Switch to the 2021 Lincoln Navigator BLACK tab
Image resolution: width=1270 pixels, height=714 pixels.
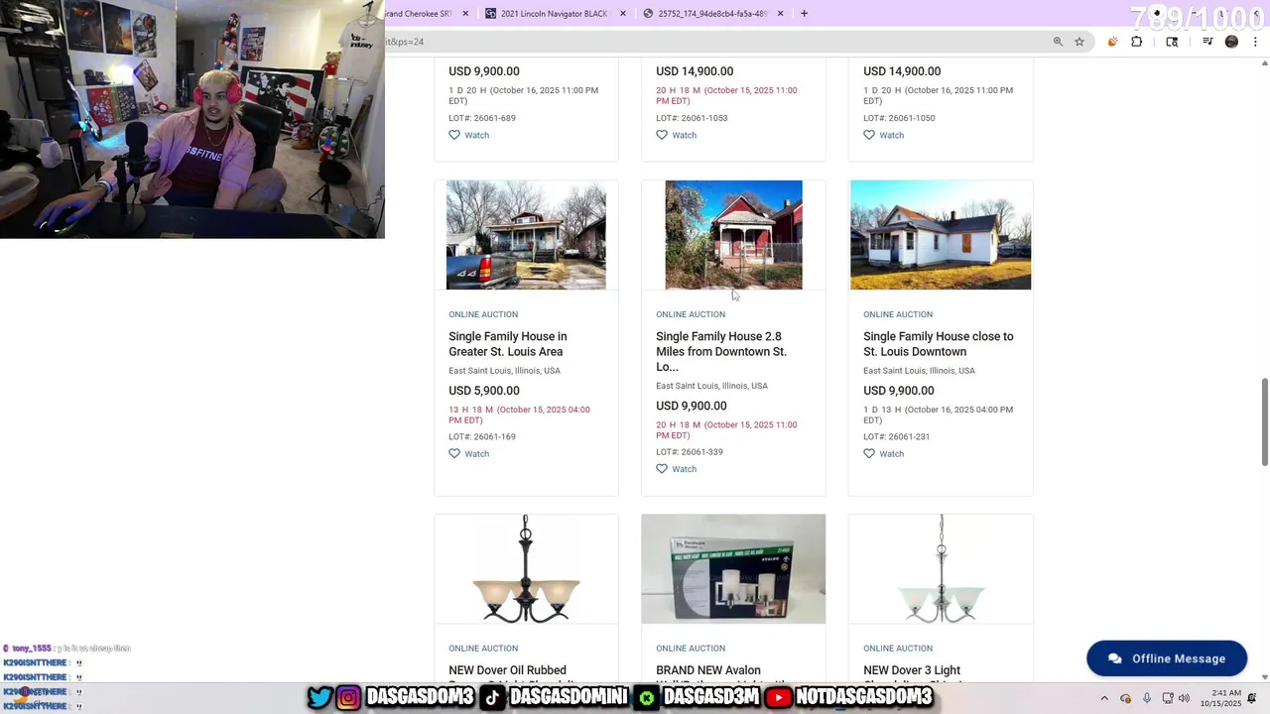pyautogui.click(x=554, y=13)
